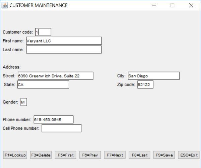Click the Gender field with M
The width and height of the screenshot is (201, 168).
(x=23, y=102)
